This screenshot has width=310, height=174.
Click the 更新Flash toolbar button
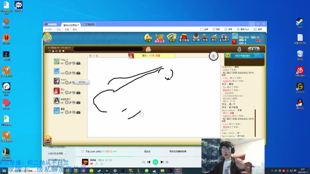click(x=243, y=29)
